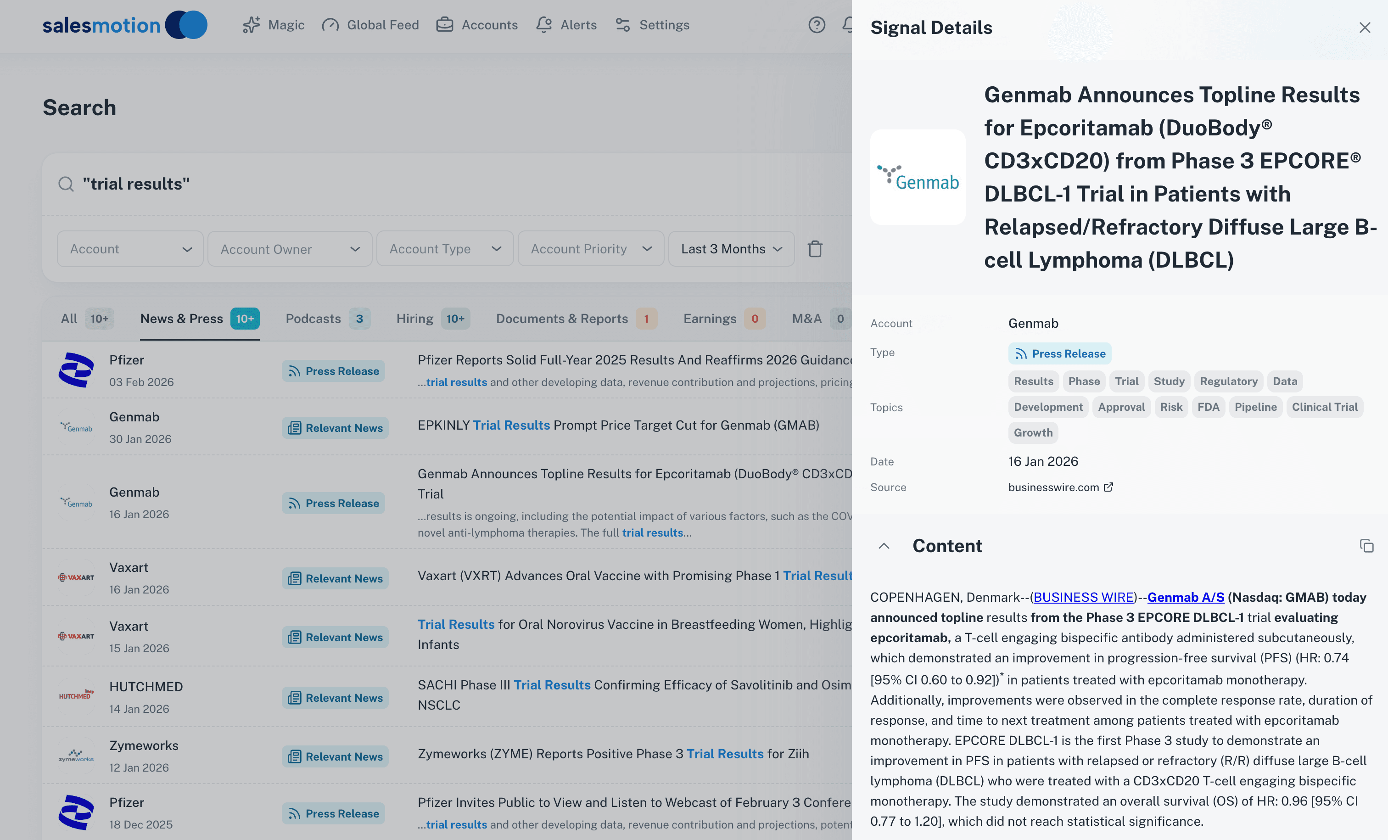Click the salesmotion logo
The width and height of the screenshot is (1388, 840).
(x=124, y=25)
